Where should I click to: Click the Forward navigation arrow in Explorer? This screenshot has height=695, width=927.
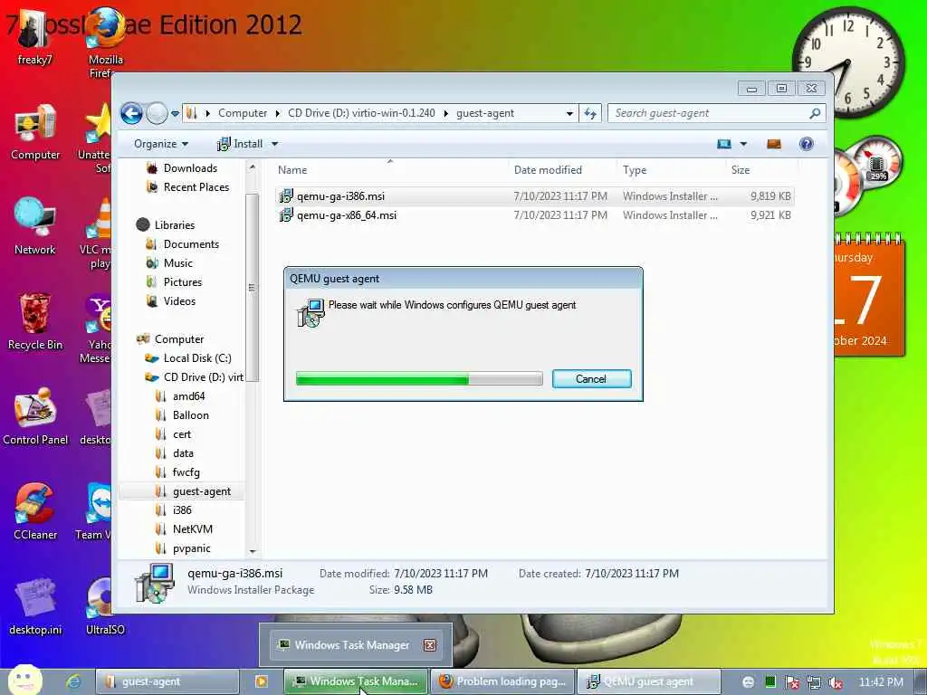157,113
